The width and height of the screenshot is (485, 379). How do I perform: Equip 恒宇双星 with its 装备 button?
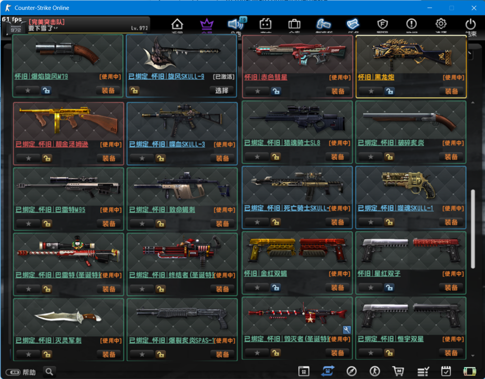451,353
